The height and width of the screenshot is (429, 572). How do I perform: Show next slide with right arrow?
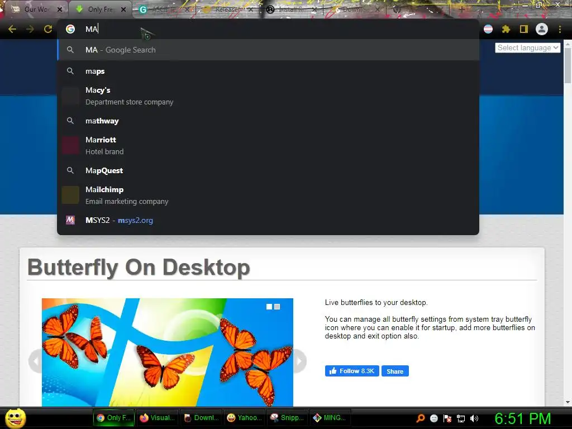tap(299, 361)
